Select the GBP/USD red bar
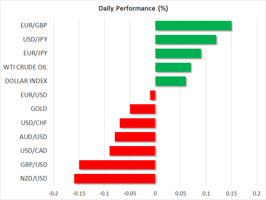 117,165
